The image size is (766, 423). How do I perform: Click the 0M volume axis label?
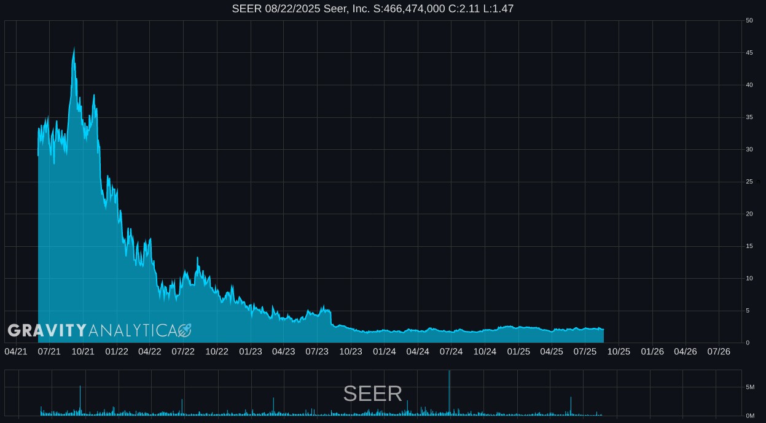click(750, 416)
